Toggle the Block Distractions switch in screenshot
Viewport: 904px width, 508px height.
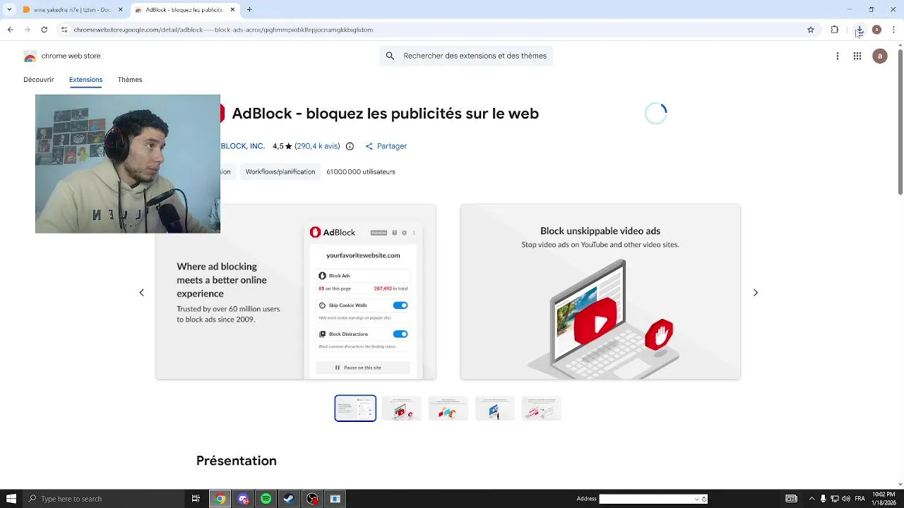point(400,334)
